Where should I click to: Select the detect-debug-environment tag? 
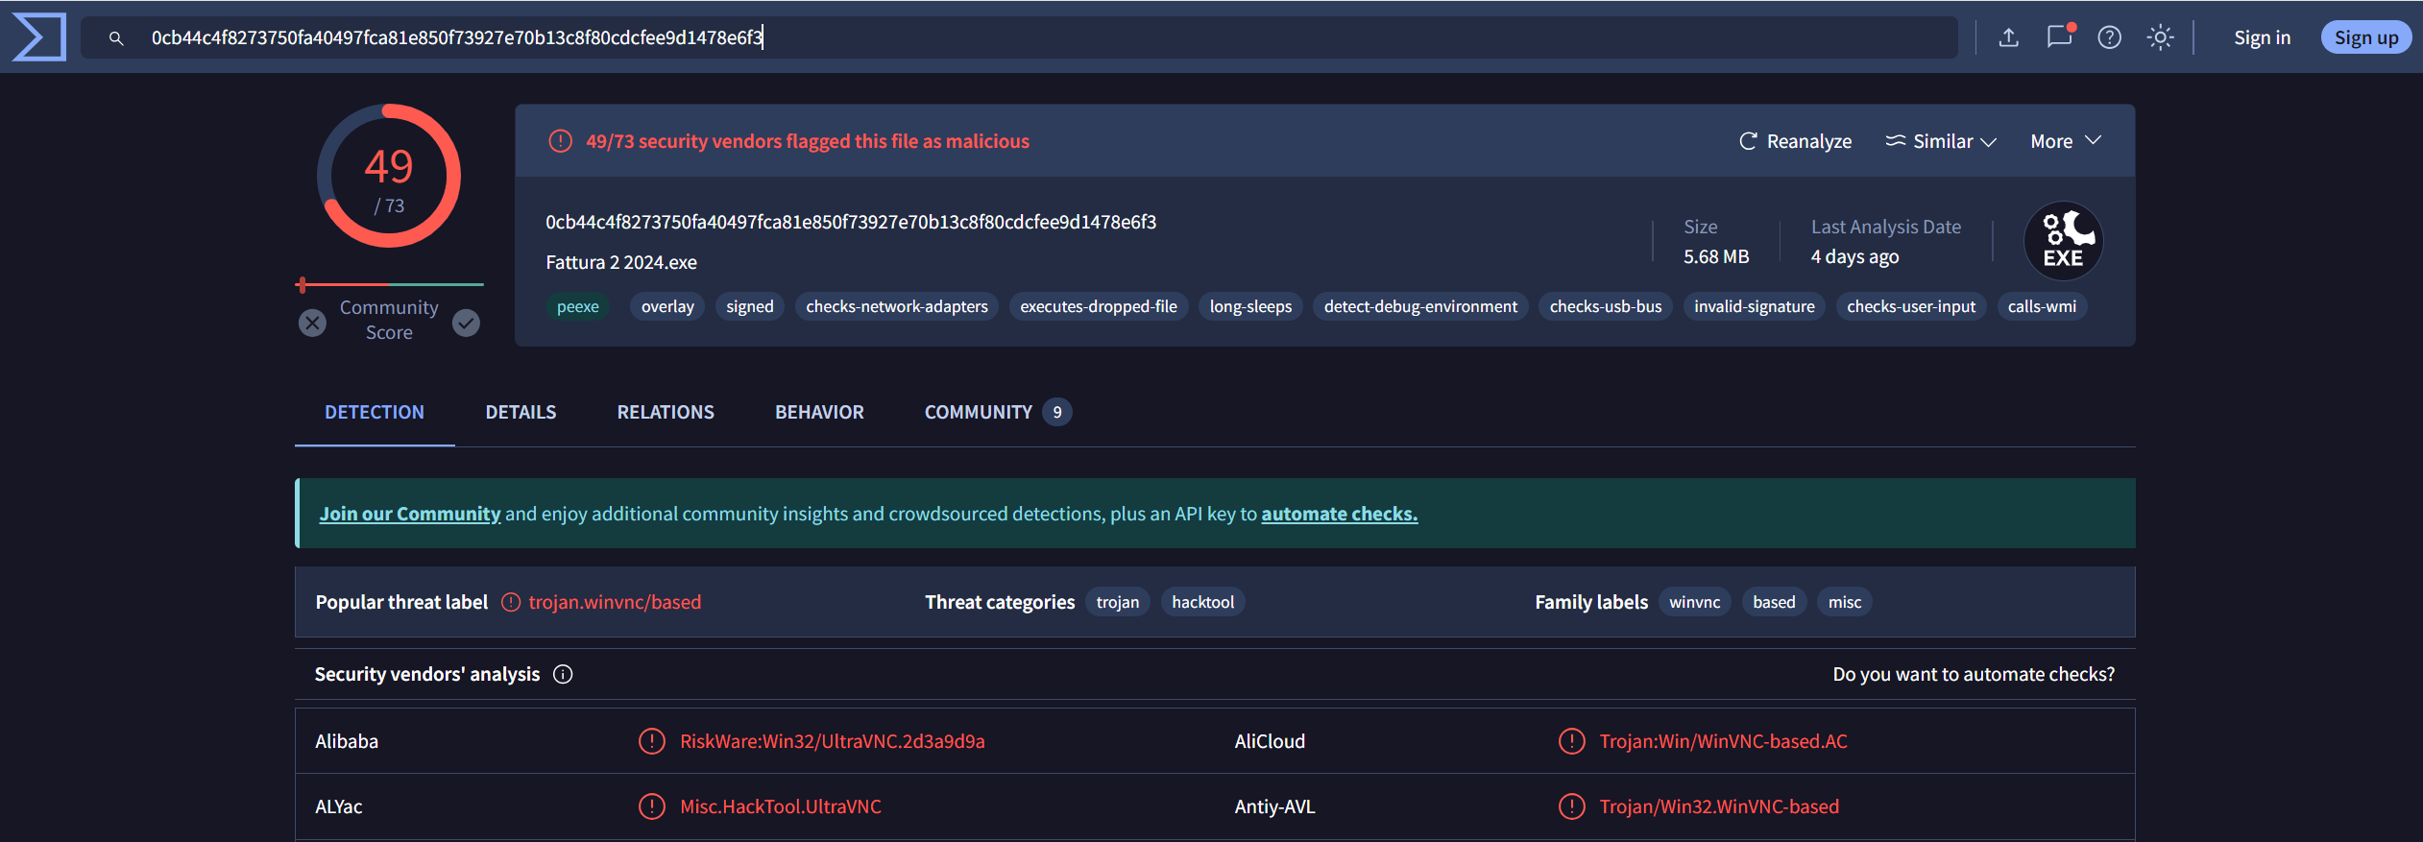[x=1420, y=306]
